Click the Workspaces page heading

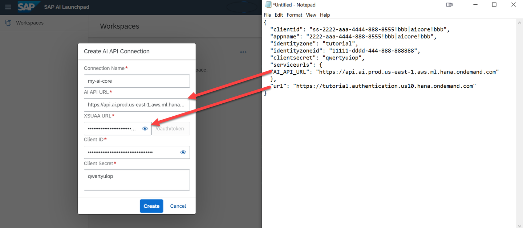(x=119, y=26)
